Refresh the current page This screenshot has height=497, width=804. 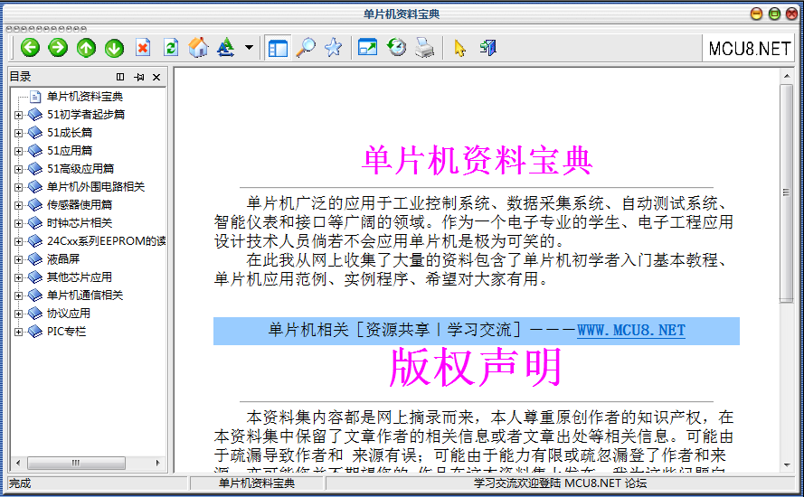pyautogui.click(x=170, y=48)
